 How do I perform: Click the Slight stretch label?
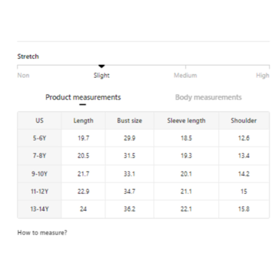coord(102,75)
